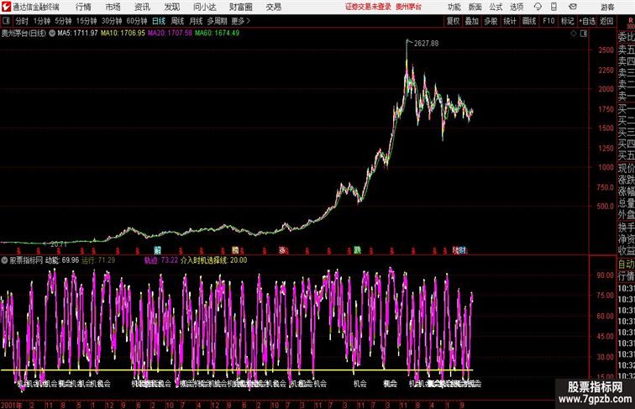Click the MA20: 1707.58 label
This screenshot has width=635, height=409.
[x=170, y=34]
